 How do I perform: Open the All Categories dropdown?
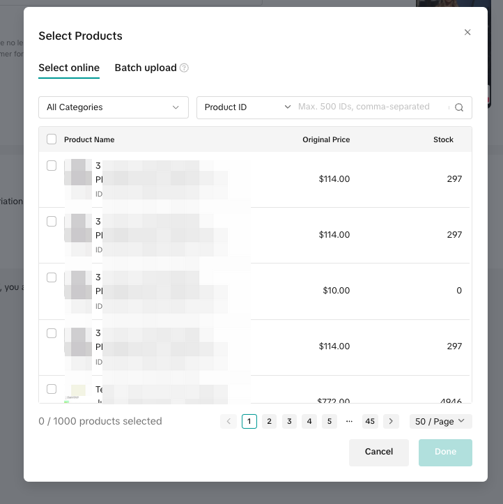click(x=114, y=107)
